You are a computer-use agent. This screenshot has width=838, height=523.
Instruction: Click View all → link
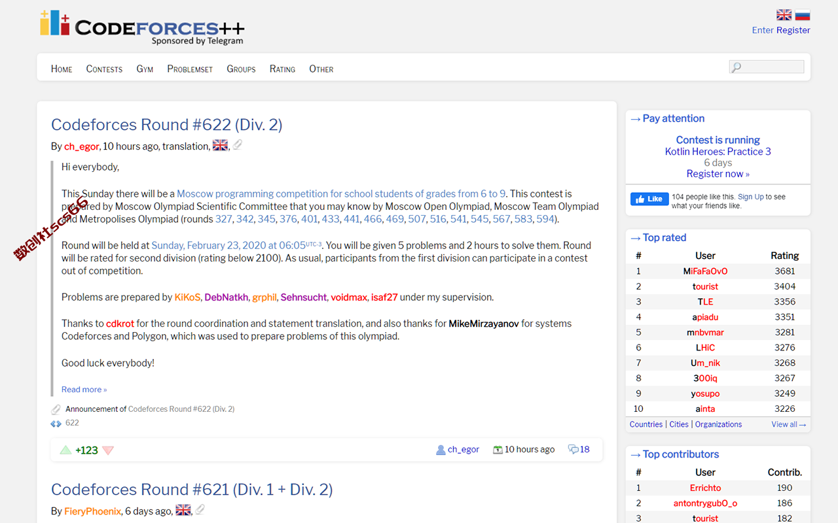click(789, 424)
